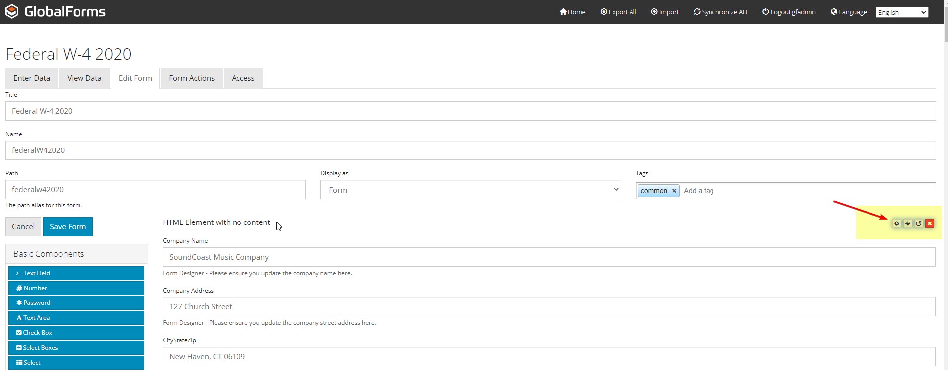Pick the Select Boxes component

click(x=76, y=348)
